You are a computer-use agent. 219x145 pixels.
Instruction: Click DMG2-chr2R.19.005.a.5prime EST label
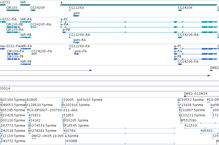tap(55, 136)
